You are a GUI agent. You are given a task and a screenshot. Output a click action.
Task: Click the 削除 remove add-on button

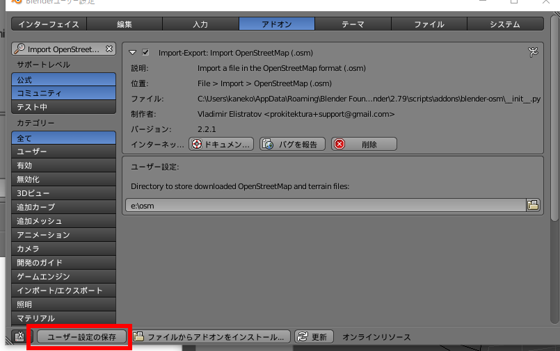(364, 144)
